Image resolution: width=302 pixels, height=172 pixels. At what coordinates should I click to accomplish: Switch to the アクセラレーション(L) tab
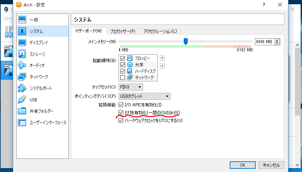[160, 31]
